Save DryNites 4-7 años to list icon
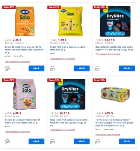140x151 pixels. coord(98,68)
